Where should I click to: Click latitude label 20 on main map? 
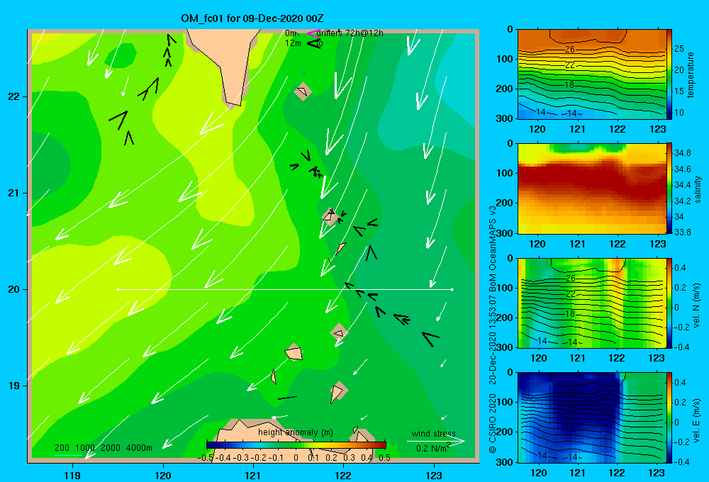pyautogui.click(x=13, y=289)
